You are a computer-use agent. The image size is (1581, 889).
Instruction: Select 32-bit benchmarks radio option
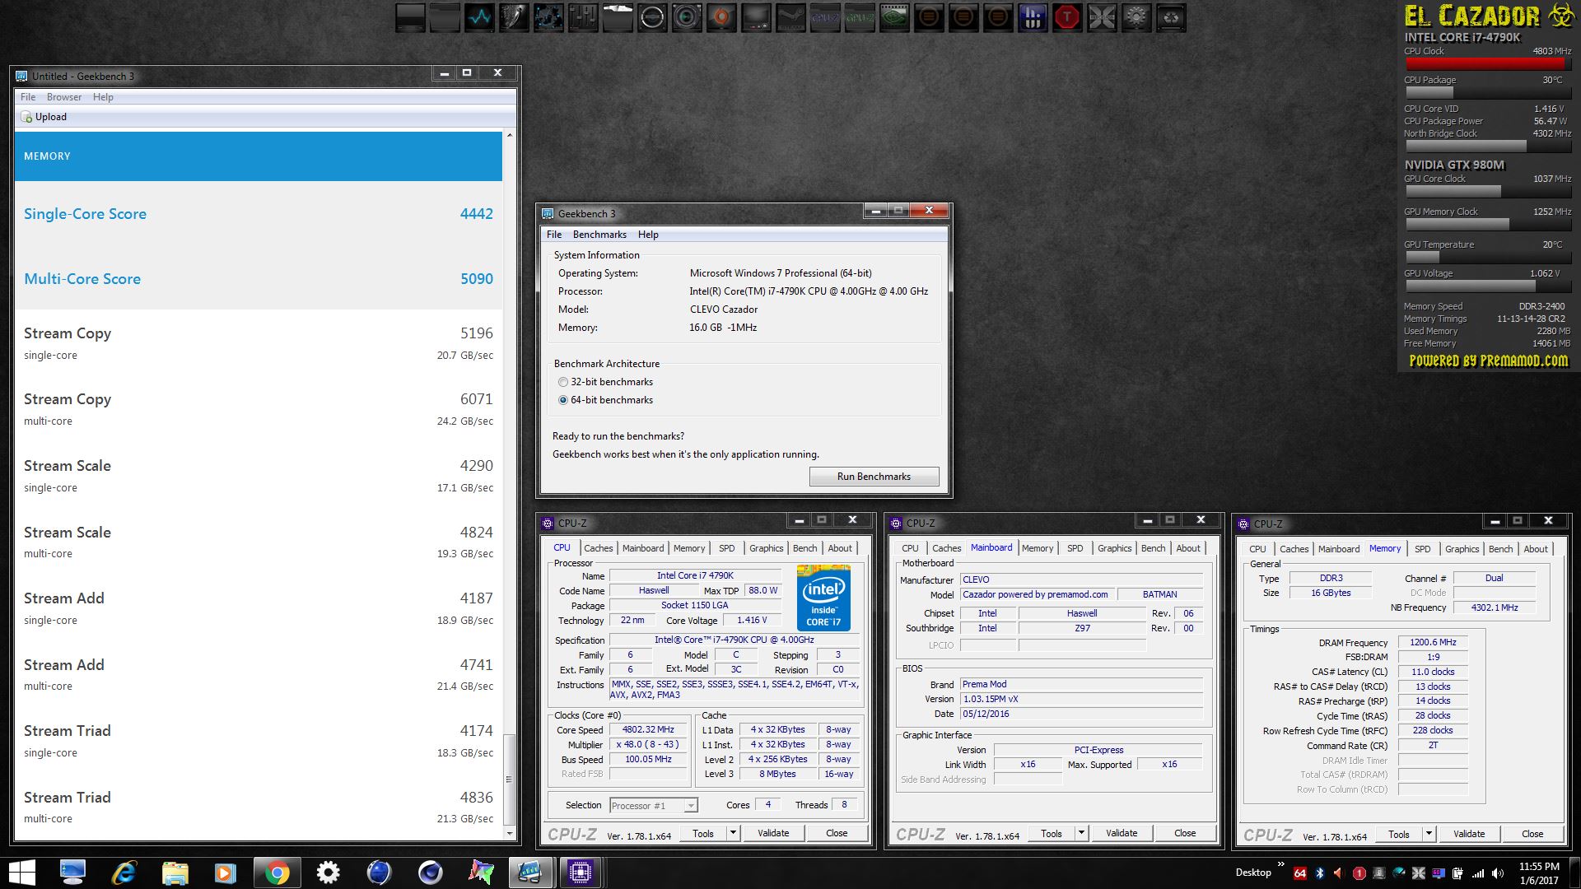[563, 382]
